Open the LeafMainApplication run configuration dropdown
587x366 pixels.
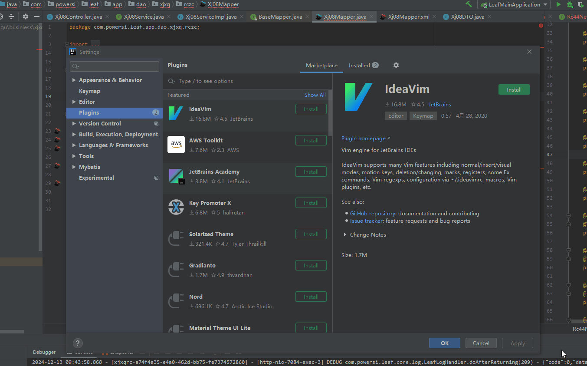514,5
